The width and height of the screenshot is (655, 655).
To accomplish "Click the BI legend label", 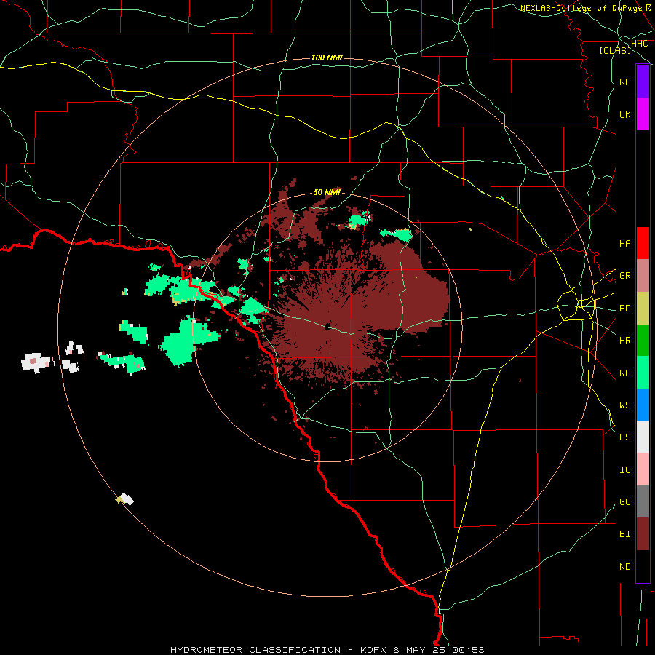I will pos(624,534).
